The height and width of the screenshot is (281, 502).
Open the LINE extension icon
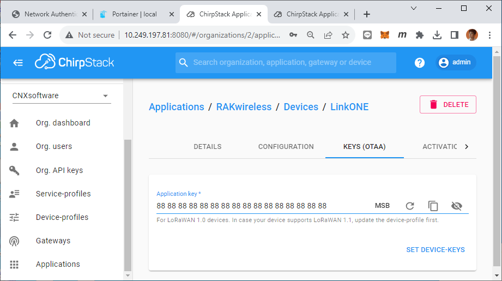click(367, 35)
